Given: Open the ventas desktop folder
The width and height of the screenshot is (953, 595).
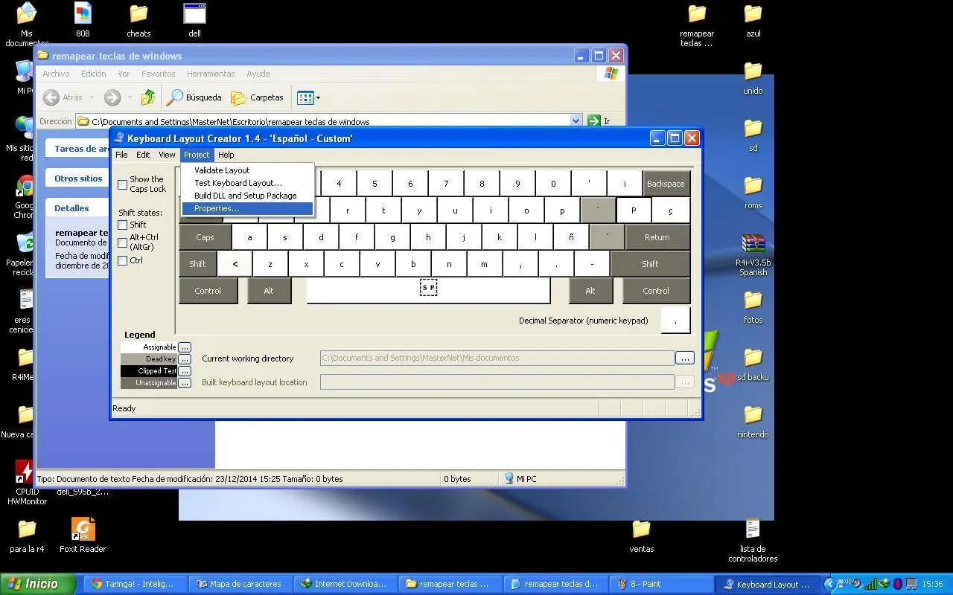Looking at the screenshot, I should pos(642,536).
